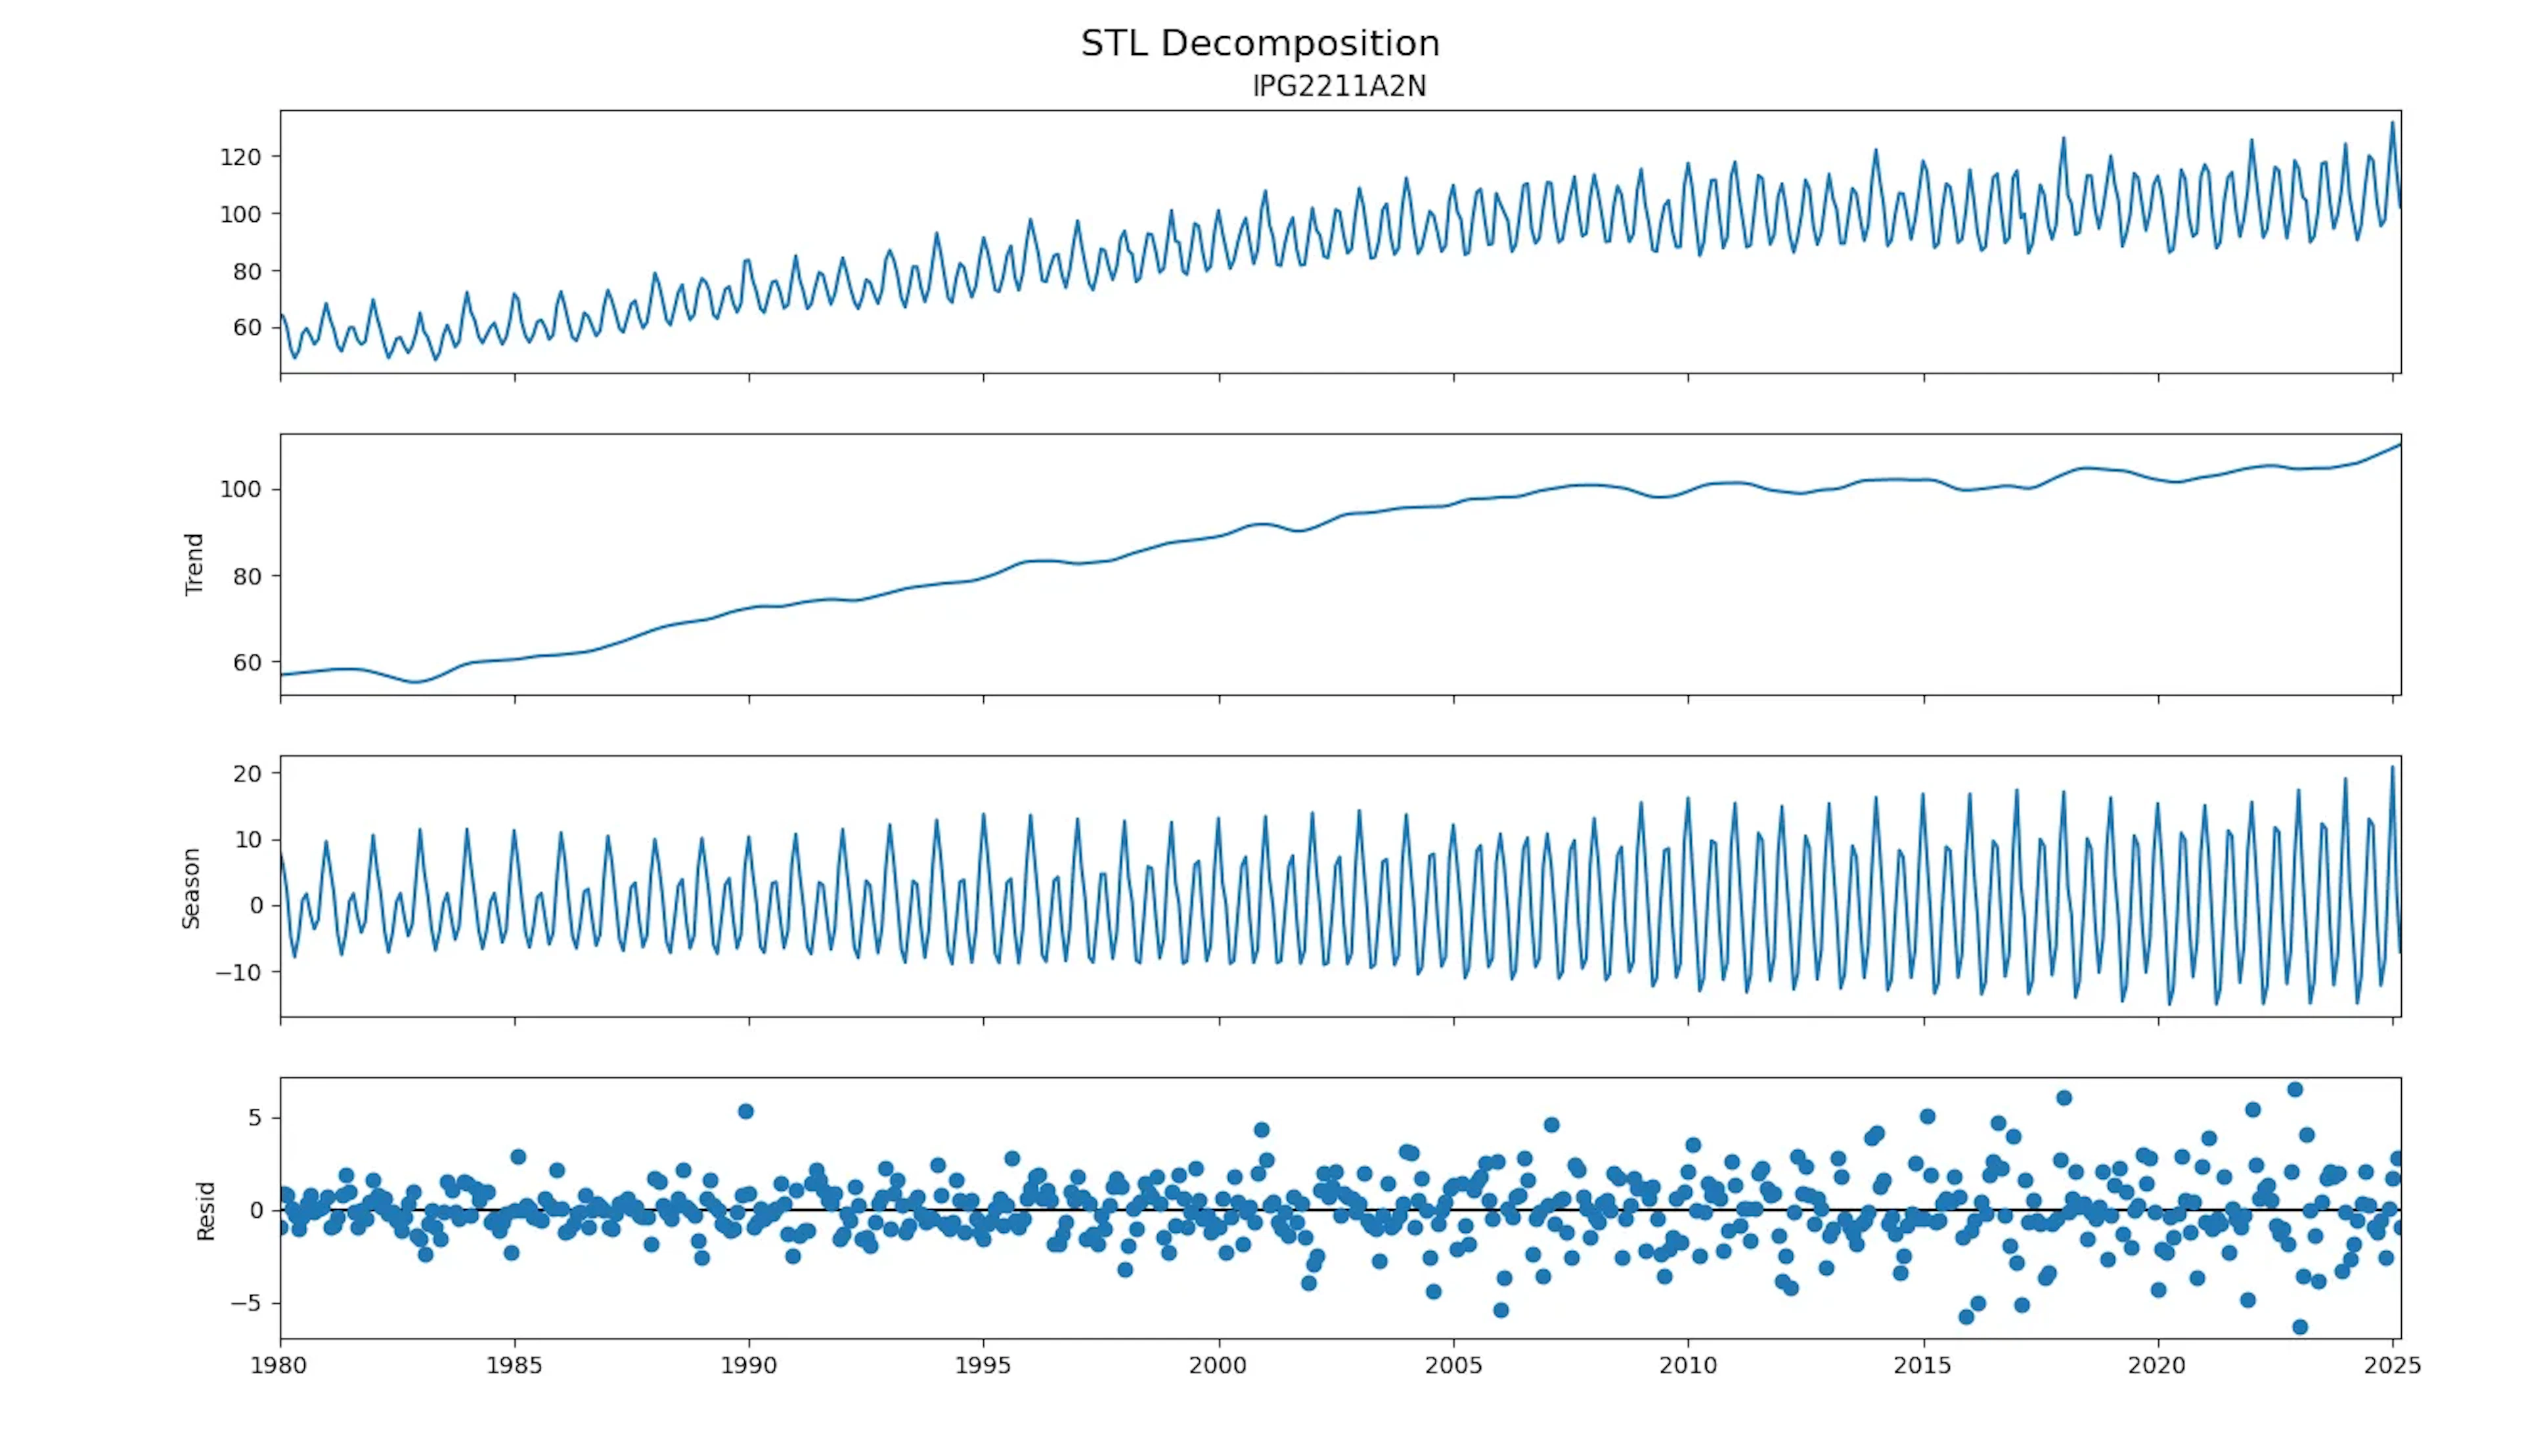This screenshot has width=2522, height=1456.
Task: Click the STL Decomposition title
Action: [1260, 42]
